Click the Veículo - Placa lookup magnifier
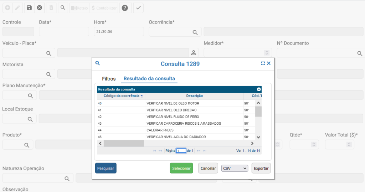This screenshot has height=192, width=365. tap(49, 53)
